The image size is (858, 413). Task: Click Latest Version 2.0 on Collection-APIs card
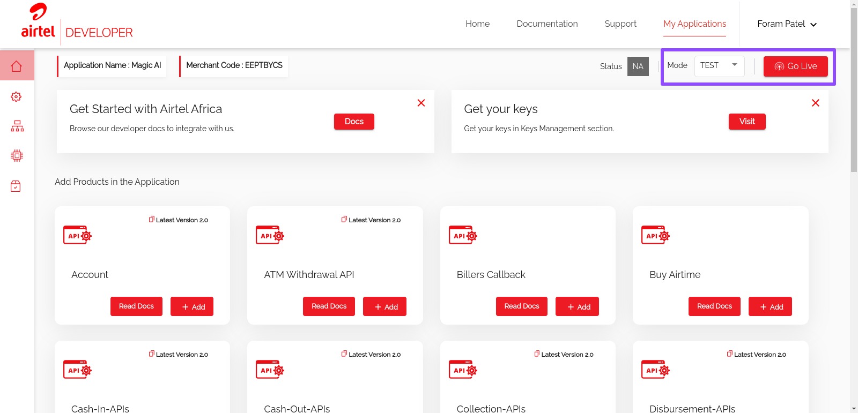(x=567, y=355)
